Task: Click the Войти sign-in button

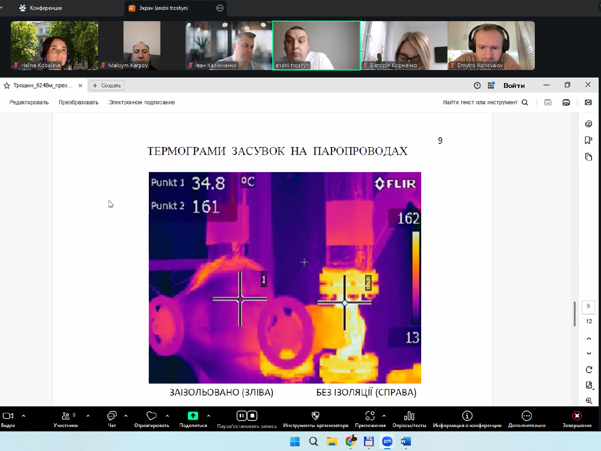Action: click(514, 86)
